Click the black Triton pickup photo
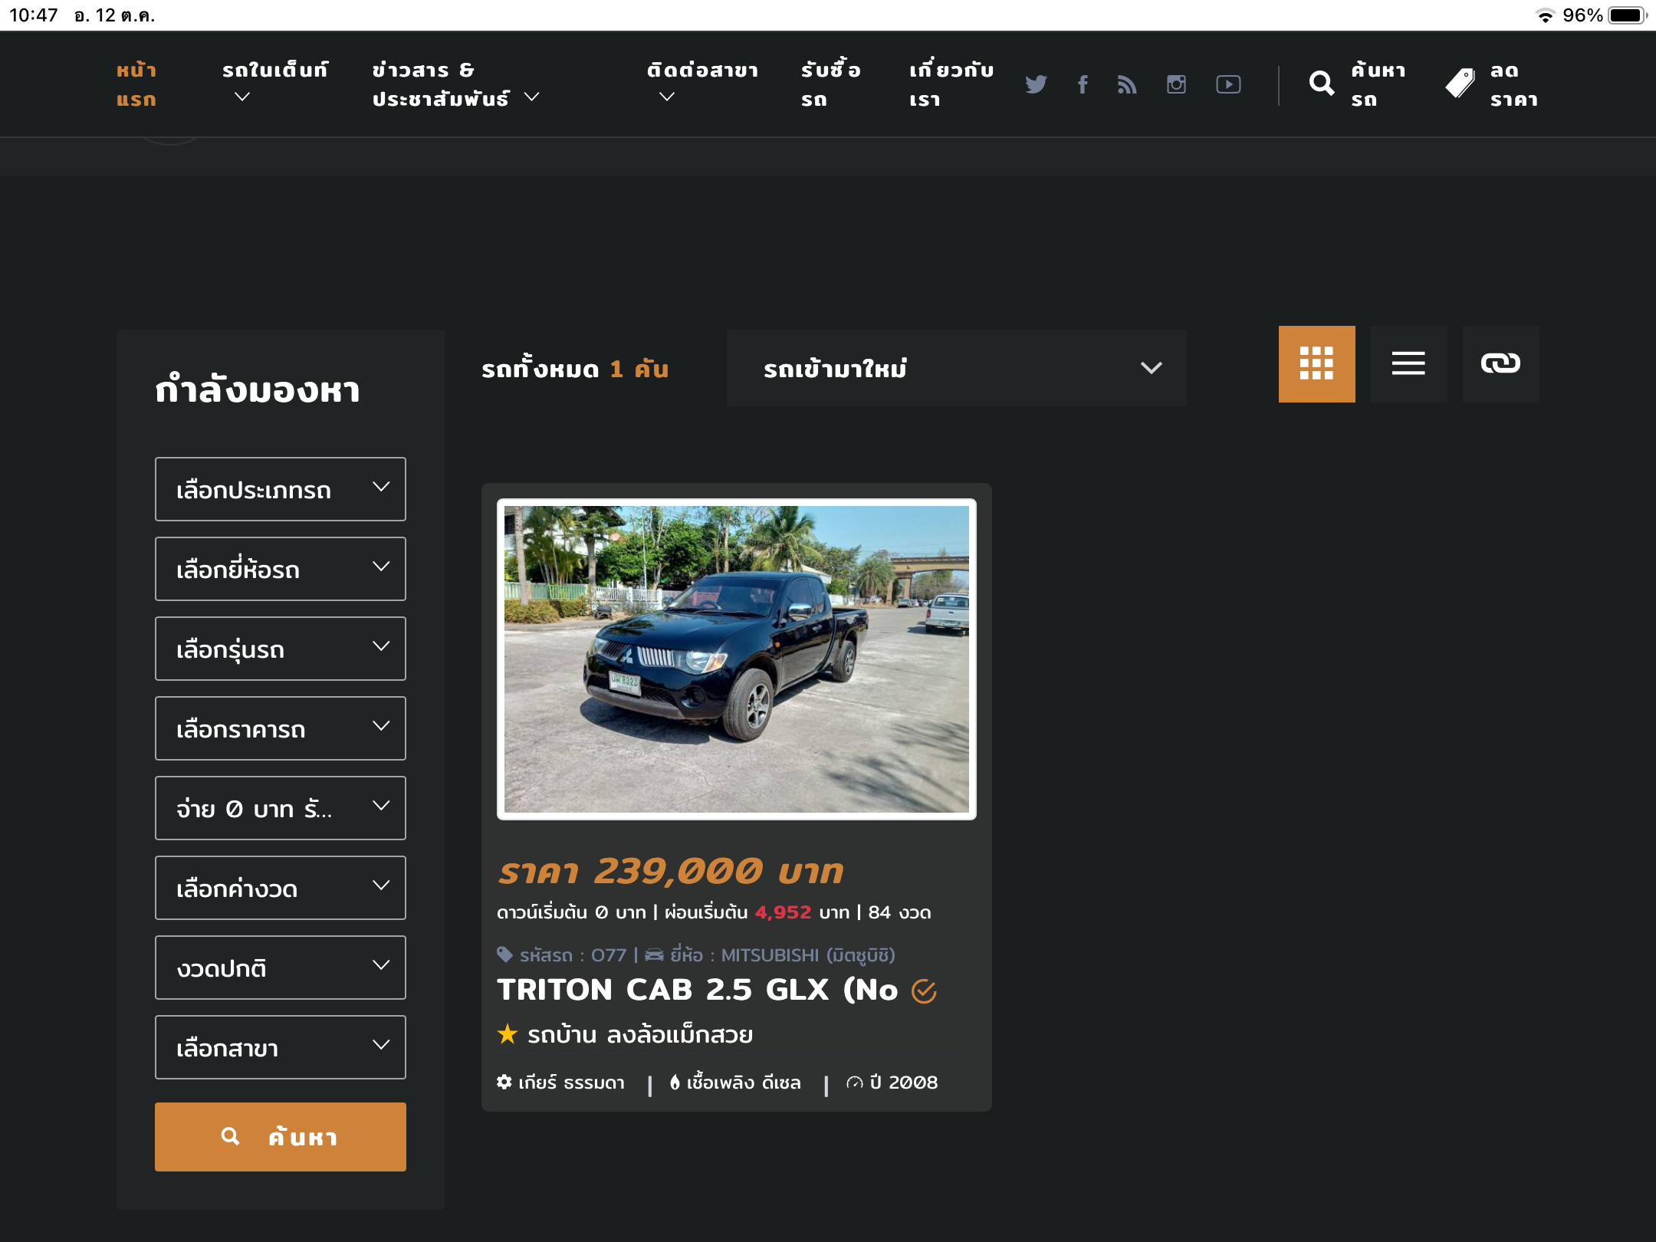The image size is (1656, 1242). click(736, 659)
